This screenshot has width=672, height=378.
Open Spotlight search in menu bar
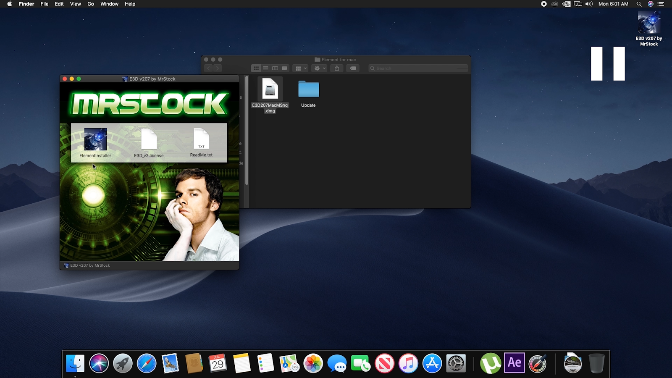click(x=639, y=4)
